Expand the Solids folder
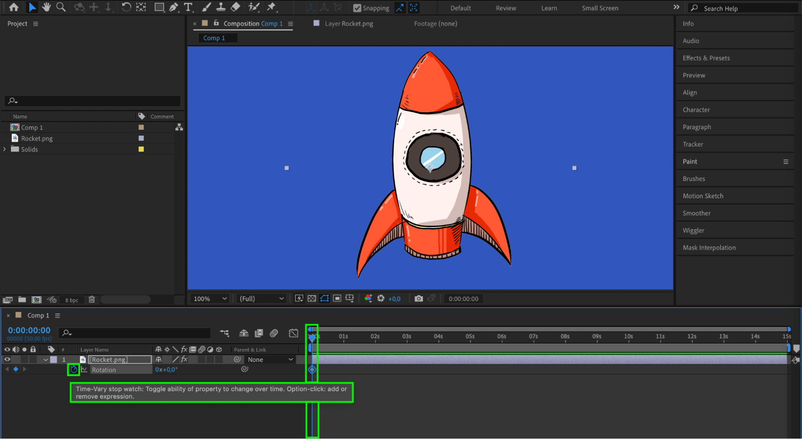The image size is (802, 439). 4,149
